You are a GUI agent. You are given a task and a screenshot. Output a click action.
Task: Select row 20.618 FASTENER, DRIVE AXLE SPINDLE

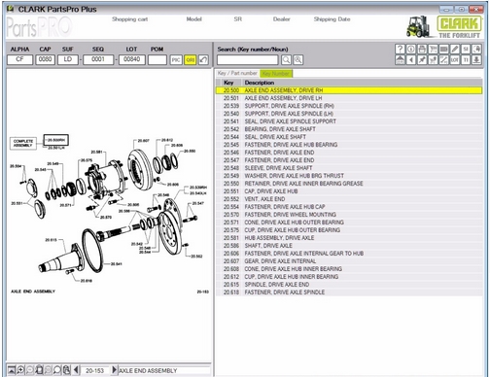click(349, 292)
